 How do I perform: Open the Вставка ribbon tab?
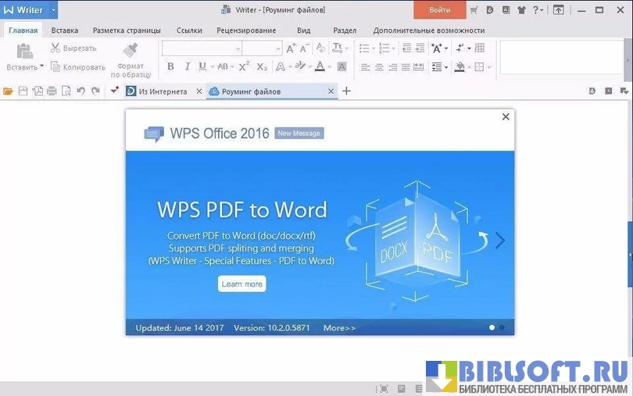coord(65,30)
